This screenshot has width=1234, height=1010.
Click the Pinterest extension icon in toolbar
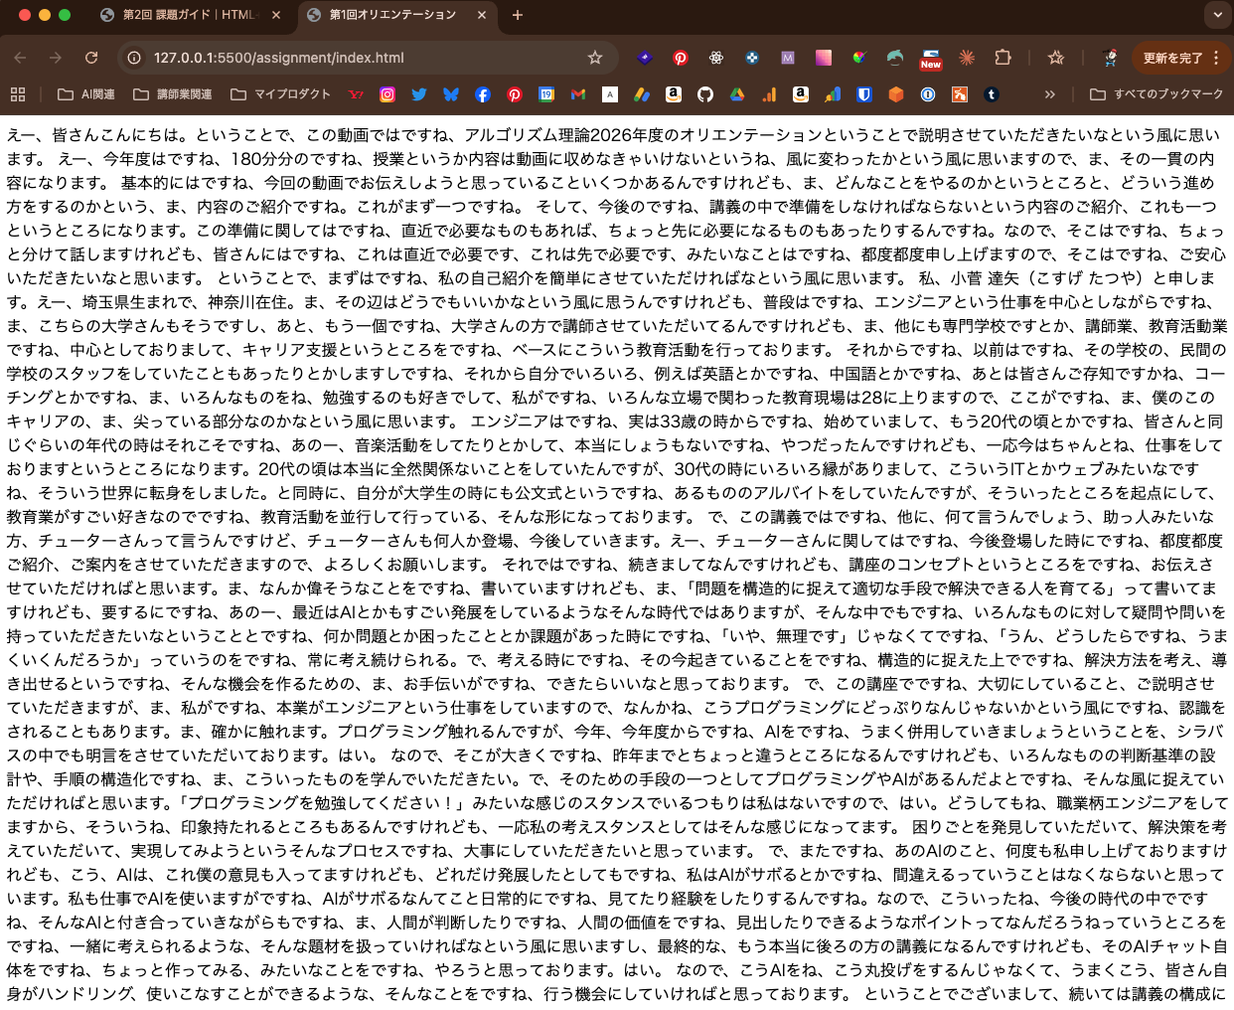681,58
